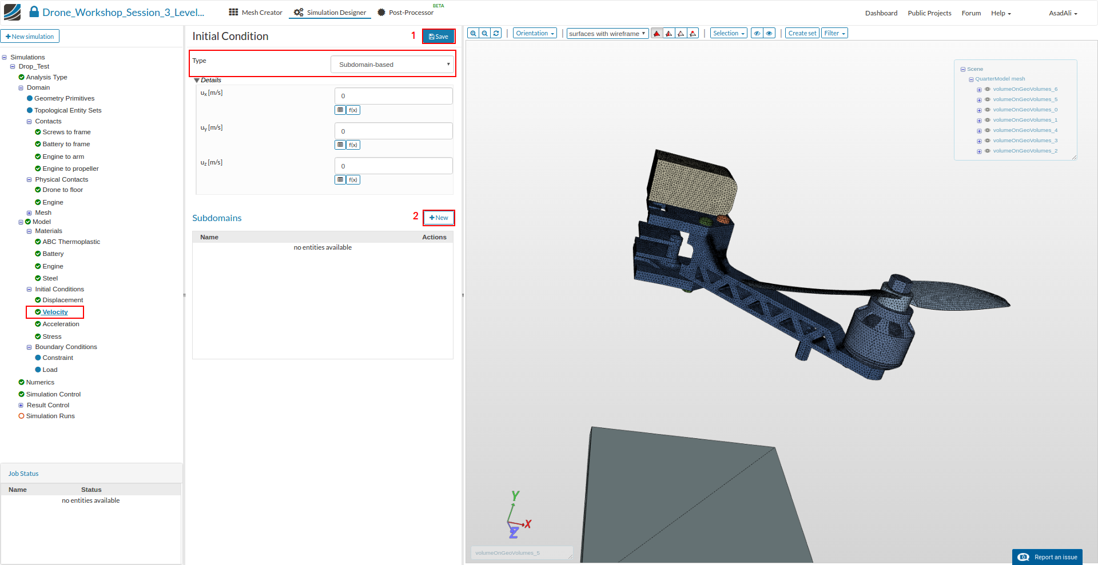The width and height of the screenshot is (1098, 565).
Task: Toggle visibility of volumeOnGeoVolumes_6
Action: tap(988, 89)
